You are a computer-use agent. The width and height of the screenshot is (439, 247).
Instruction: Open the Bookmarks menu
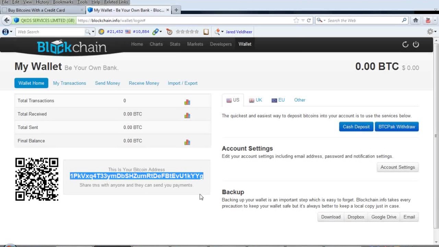[63, 2]
